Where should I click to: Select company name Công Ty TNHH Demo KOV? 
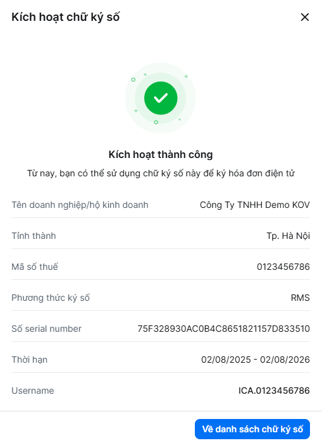coord(255,205)
